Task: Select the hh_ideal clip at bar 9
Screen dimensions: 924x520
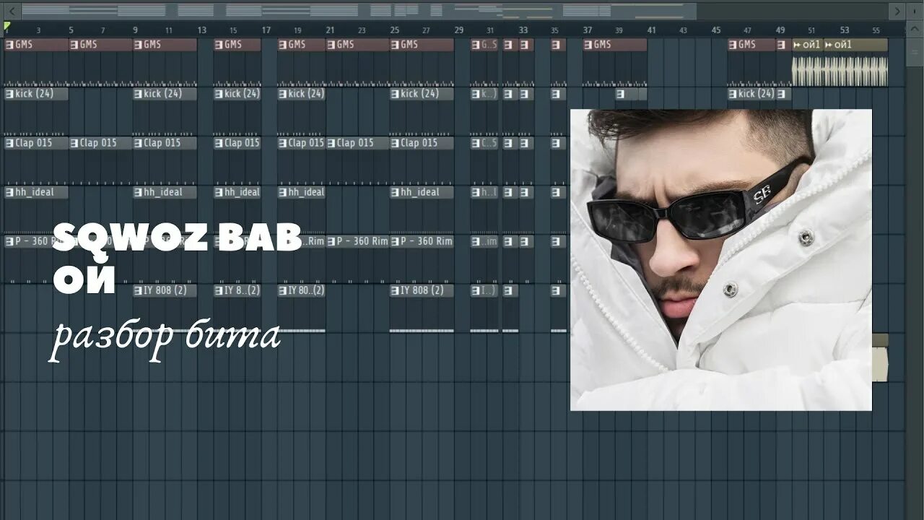Action: [165, 192]
